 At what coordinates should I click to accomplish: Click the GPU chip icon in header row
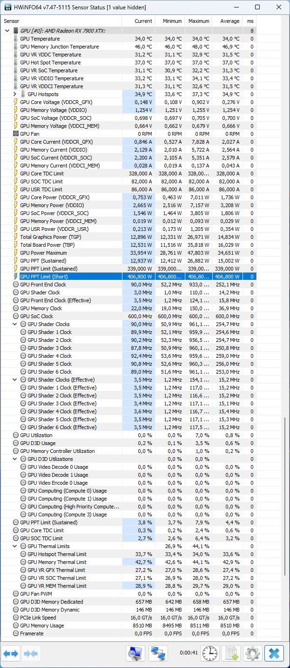pyautogui.click(x=16, y=31)
